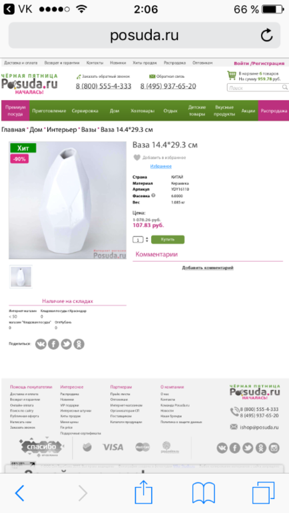The height and width of the screenshot is (513, 289).
Task: Add vase to favorites heart icon
Action: point(137,157)
